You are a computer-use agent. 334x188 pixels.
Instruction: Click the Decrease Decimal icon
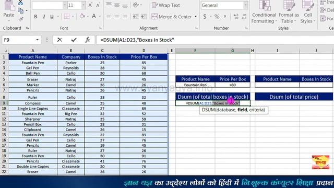[244, 16]
